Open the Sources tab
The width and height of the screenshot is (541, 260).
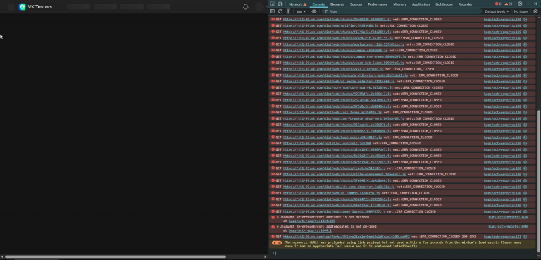(356, 4)
